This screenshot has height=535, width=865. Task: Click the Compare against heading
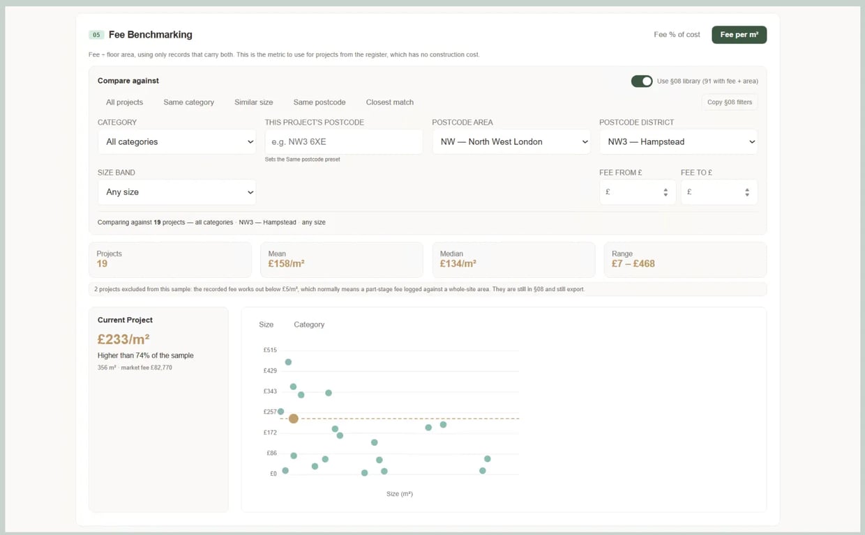(x=128, y=81)
